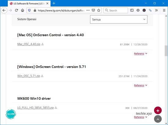
Task: Download the Mac_OSC_4.40.zip file link
Action: coord(29,44)
